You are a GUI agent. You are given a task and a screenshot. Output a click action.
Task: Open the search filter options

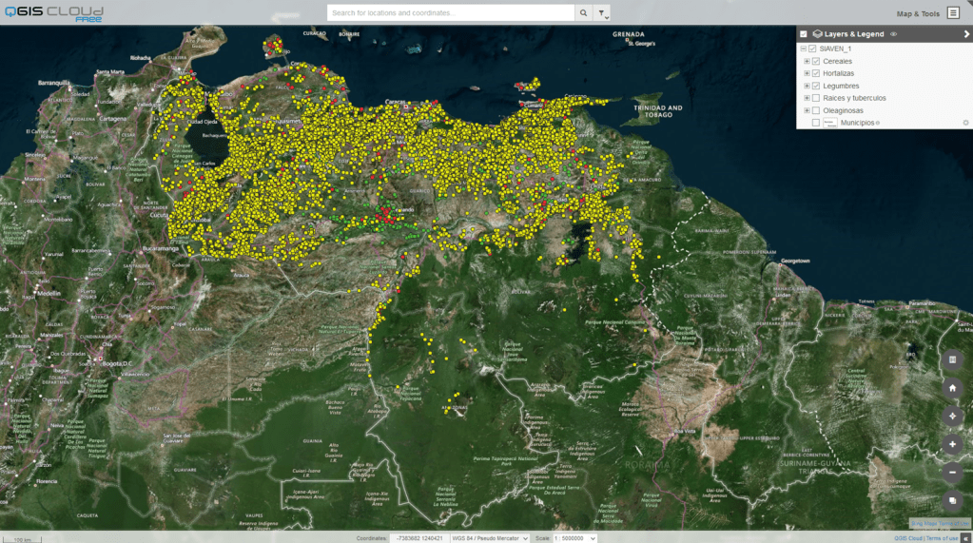[602, 13]
